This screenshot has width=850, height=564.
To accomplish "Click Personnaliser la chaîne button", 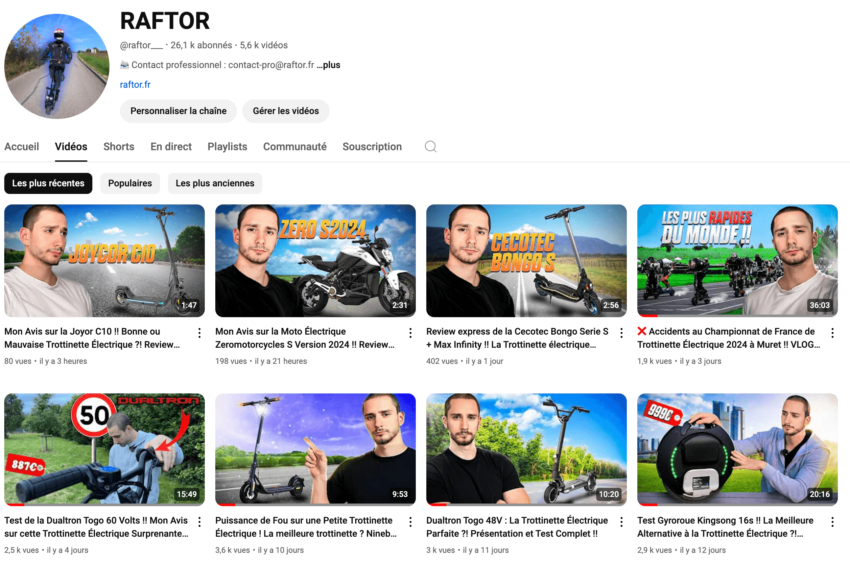I will point(178,111).
